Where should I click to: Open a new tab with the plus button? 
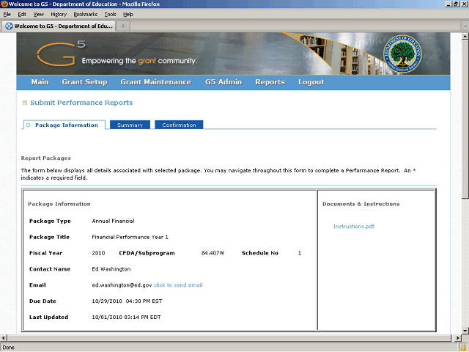(123, 26)
